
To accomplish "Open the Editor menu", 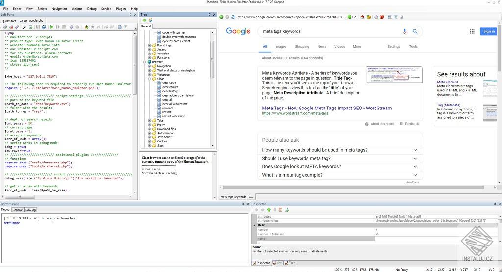I will pyautogui.click(x=17, y=9).
